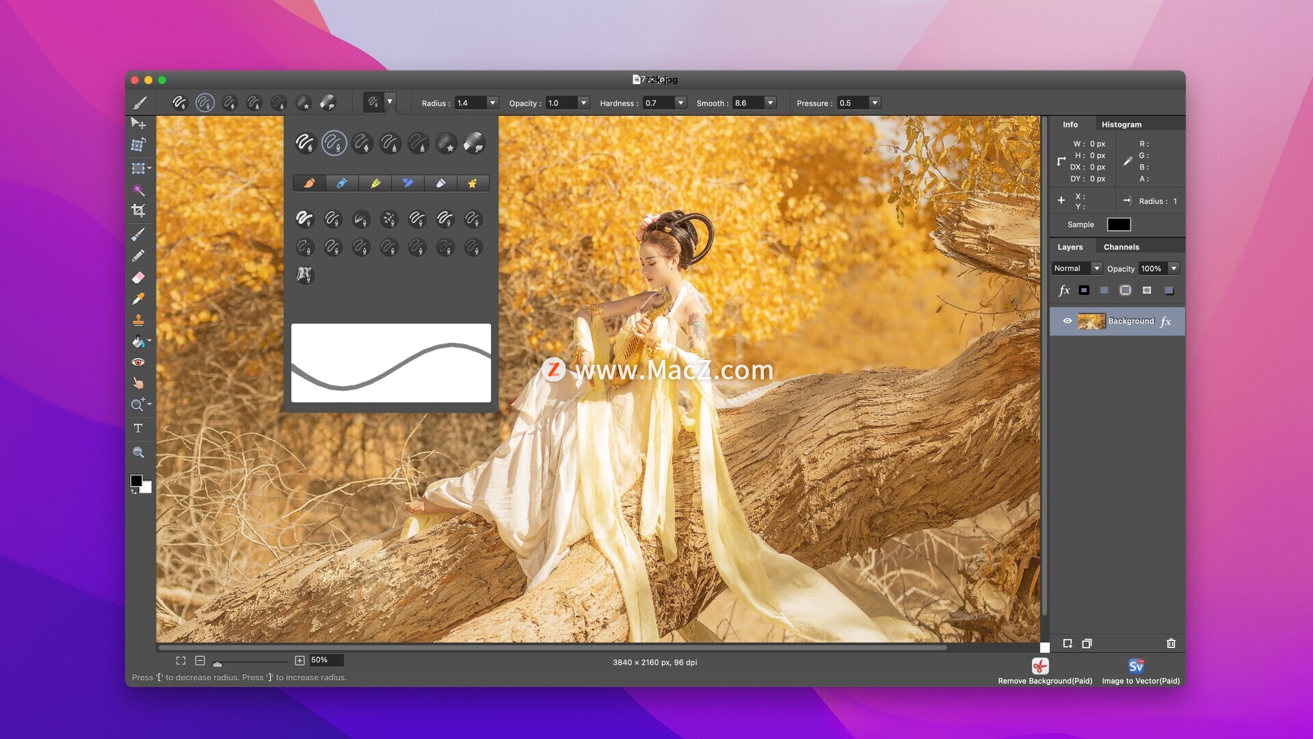Open the brush Opacity dropdown in toolbar
The height and width of the screenshot is (739, 1313).
[x=583, y=103]
